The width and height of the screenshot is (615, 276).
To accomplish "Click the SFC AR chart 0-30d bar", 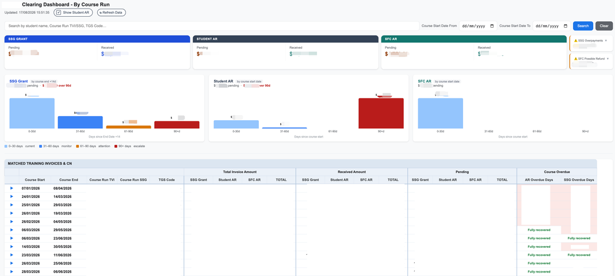I will (441, 113).
